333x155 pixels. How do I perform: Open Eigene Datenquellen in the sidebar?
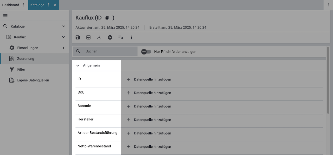[x=33, y=80]
